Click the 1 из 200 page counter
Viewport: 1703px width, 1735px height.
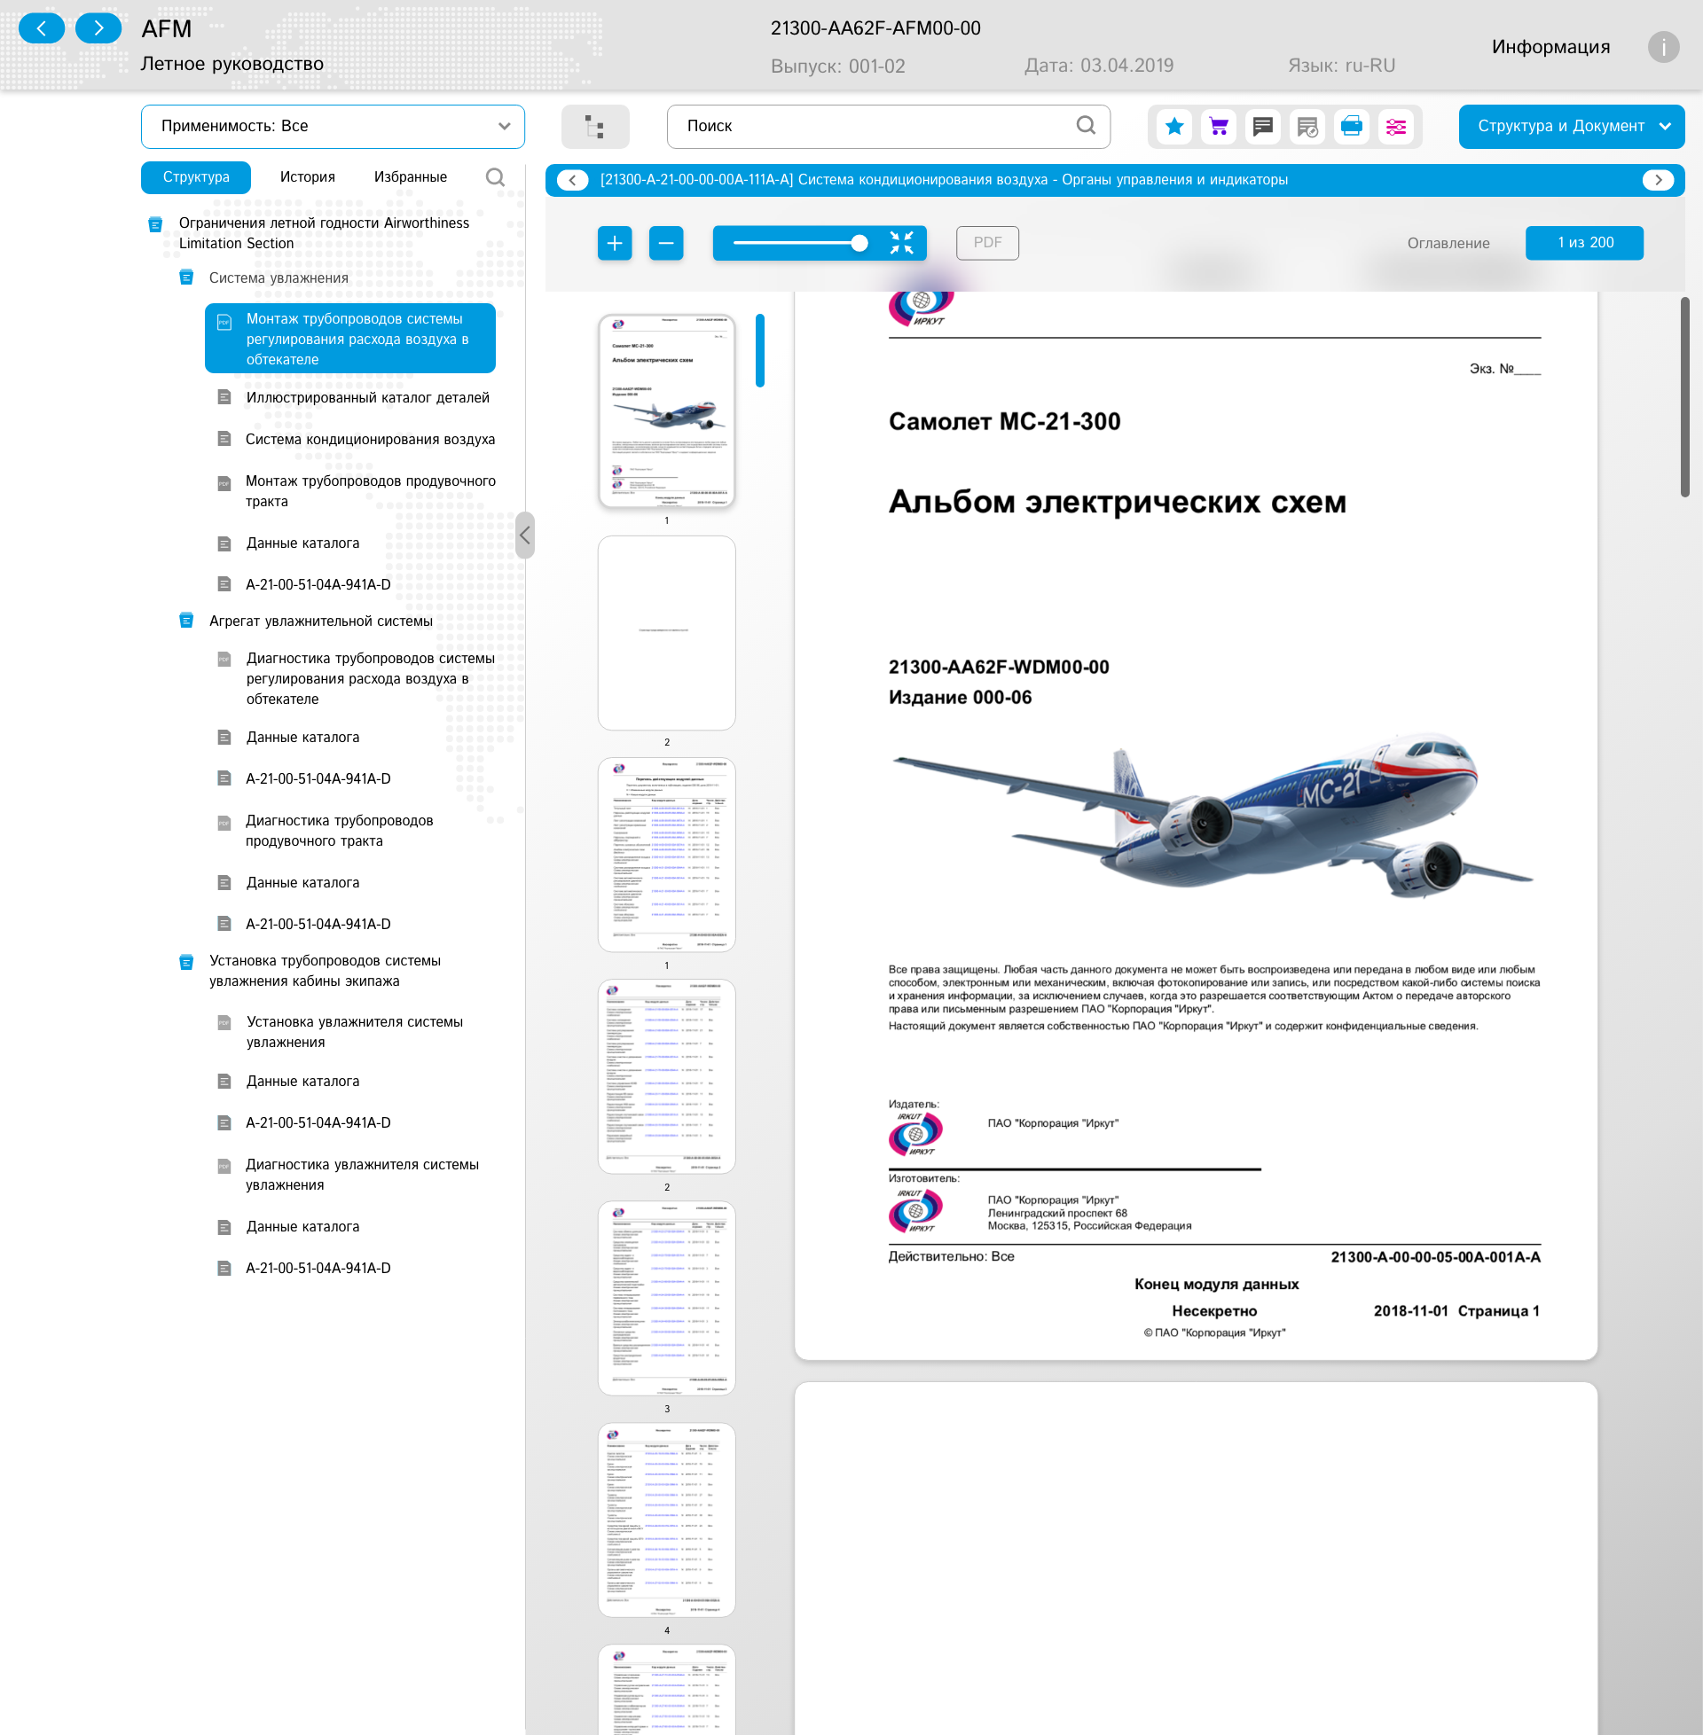click(1584, 242)
